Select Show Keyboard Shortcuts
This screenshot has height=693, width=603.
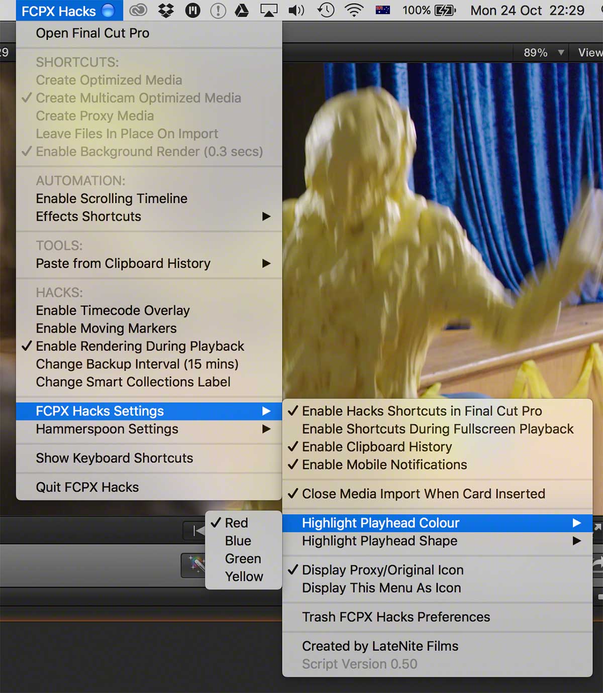[x=149, y=458]
